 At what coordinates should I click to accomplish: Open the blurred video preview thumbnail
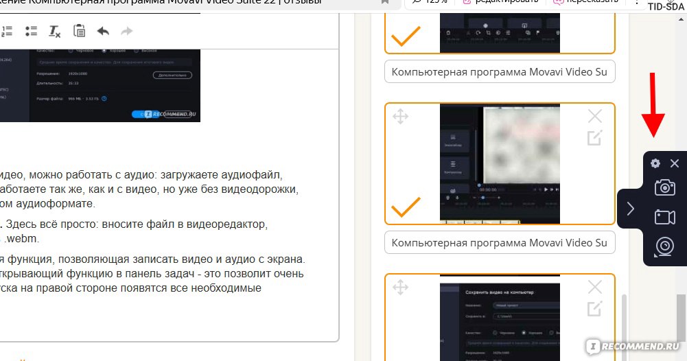pyautogui.click(x=500, y=164)
